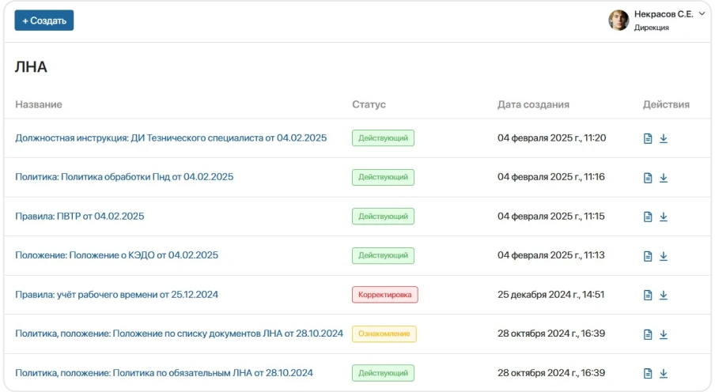The height and width of the screenshot is (392, 715).
Task: Download the ПВТР rules document
Action: [664, 217]
